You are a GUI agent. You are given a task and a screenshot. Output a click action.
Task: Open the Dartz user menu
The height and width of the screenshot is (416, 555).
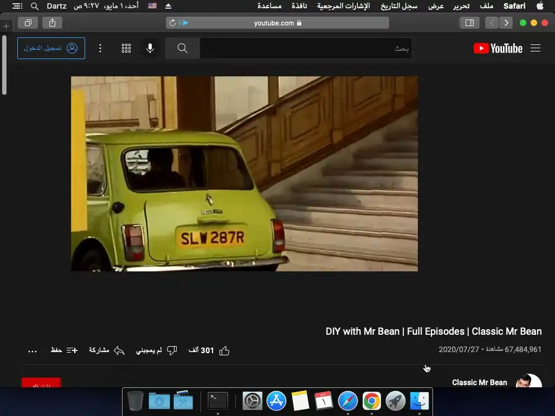56,5
